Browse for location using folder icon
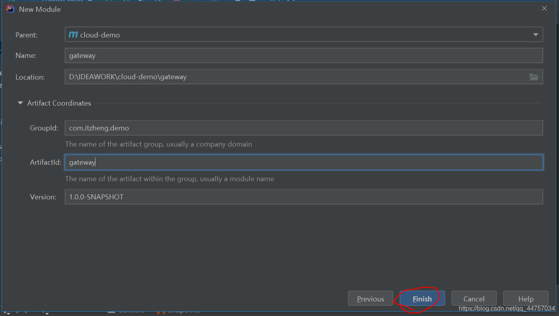 534,77
